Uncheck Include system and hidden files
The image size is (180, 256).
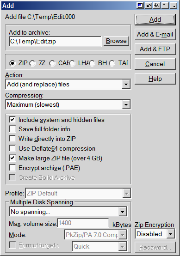[x=12, y=120]
